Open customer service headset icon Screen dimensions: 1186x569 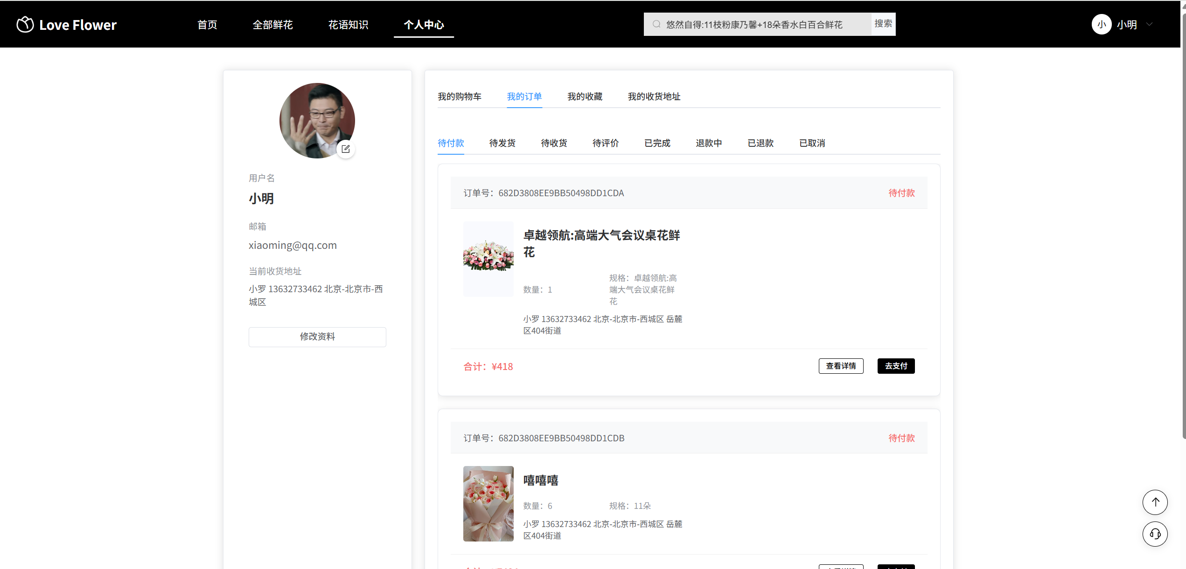coord(1155,534)
